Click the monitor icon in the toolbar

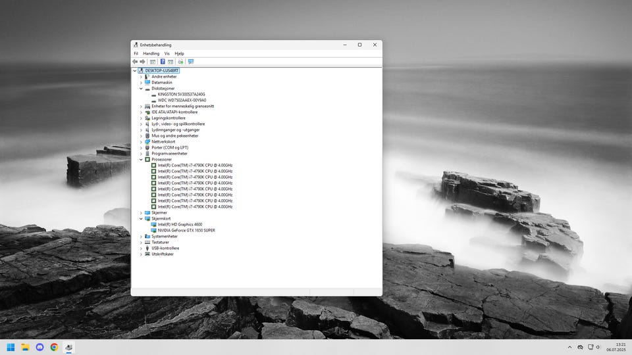click(x=191, y=62)
